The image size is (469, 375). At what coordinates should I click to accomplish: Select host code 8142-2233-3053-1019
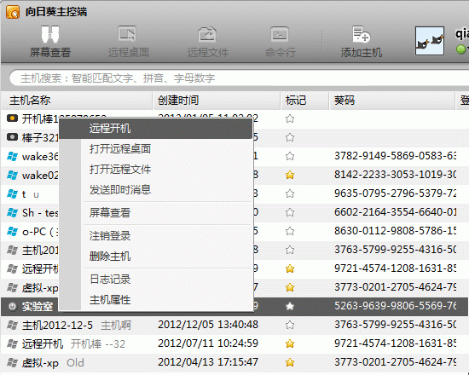click(x=395, y=175)
